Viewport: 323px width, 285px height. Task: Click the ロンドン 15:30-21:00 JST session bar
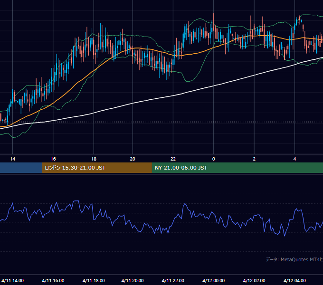97,168
